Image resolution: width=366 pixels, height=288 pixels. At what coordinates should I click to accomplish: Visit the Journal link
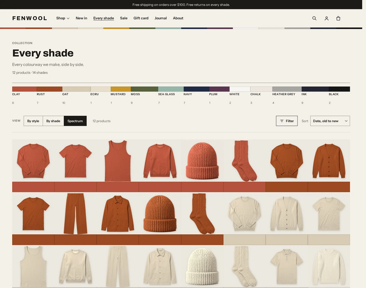pos(161,18)
